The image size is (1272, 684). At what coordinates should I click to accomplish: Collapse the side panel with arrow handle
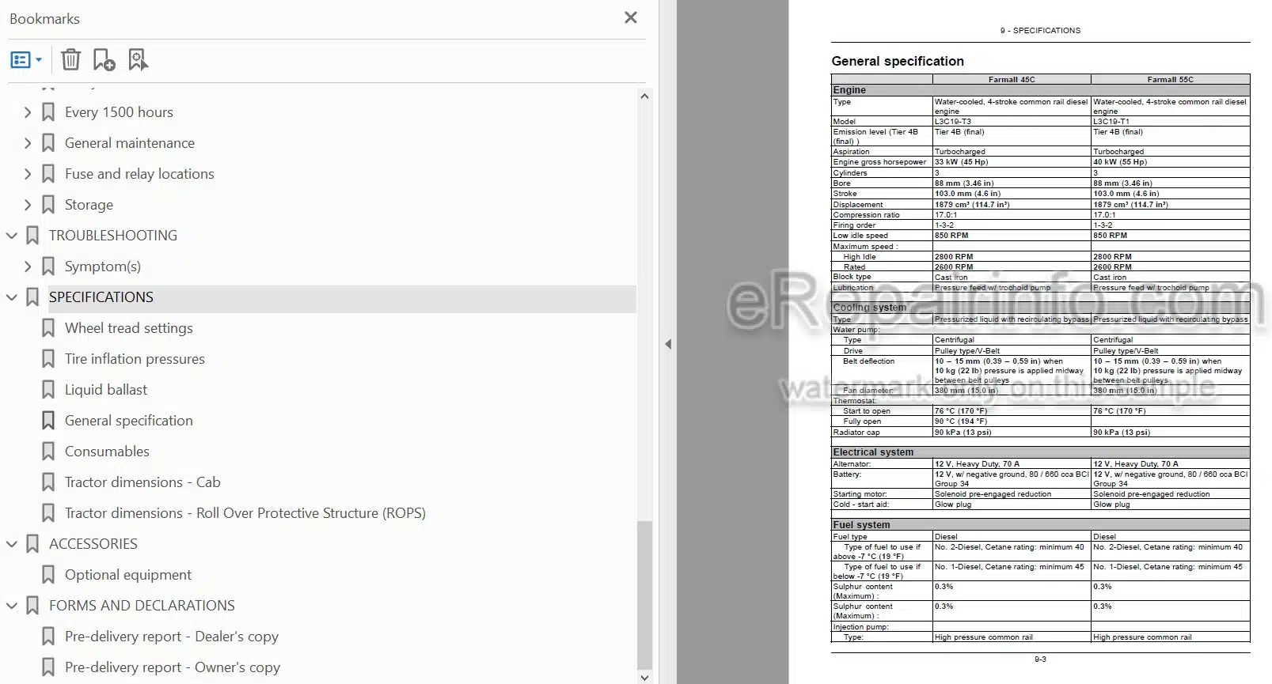pos(668,344)
